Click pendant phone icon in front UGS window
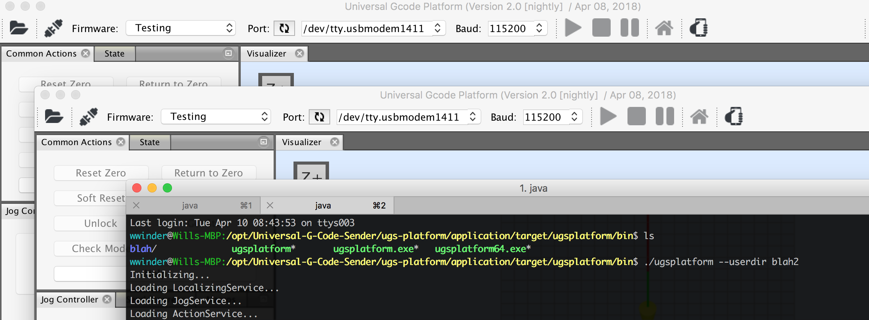 (x=734, y=116)
